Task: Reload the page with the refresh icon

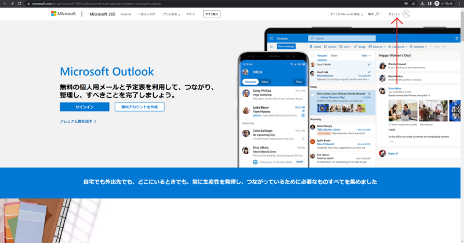Action: pyautogui.click(x=20, y=3)
